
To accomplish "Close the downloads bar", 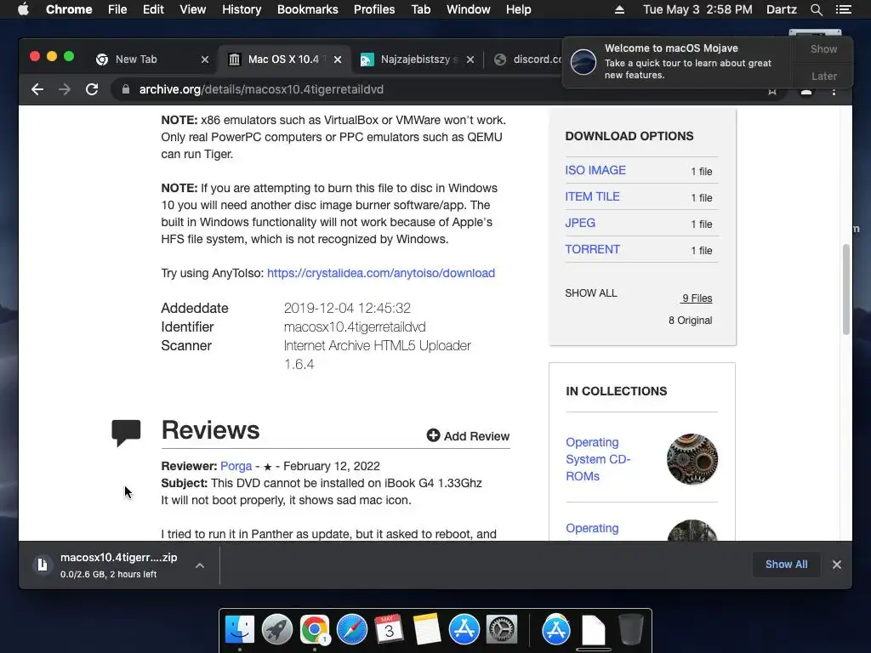I will pos(837,565).
